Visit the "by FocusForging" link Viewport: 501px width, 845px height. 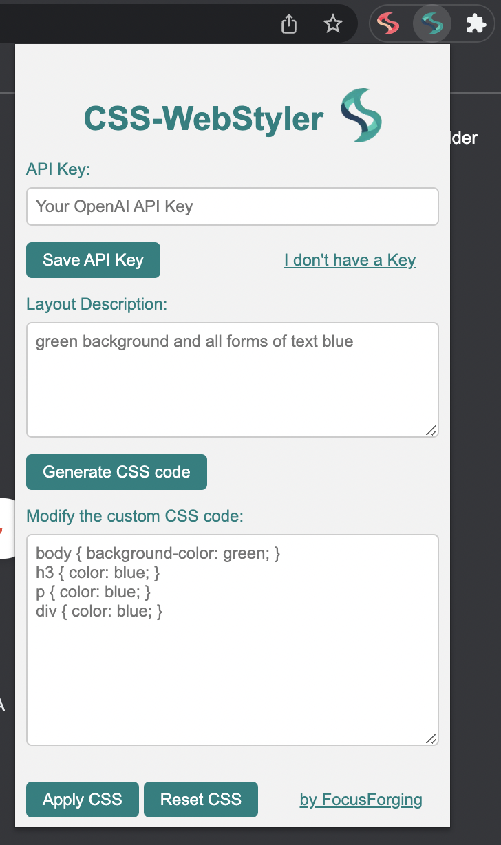(361, 800)
